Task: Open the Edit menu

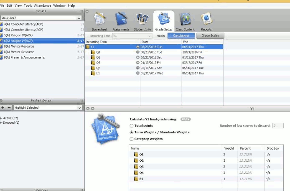Action: point(9,5)
